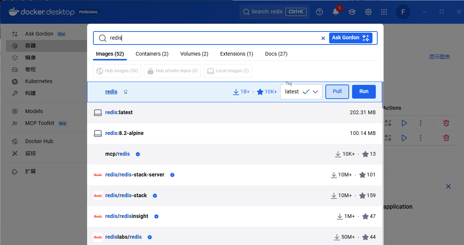Screen dimensions: 464x245
Task: Click the Redis logo of redis/redisinsight
Action: tap(98, 216)
